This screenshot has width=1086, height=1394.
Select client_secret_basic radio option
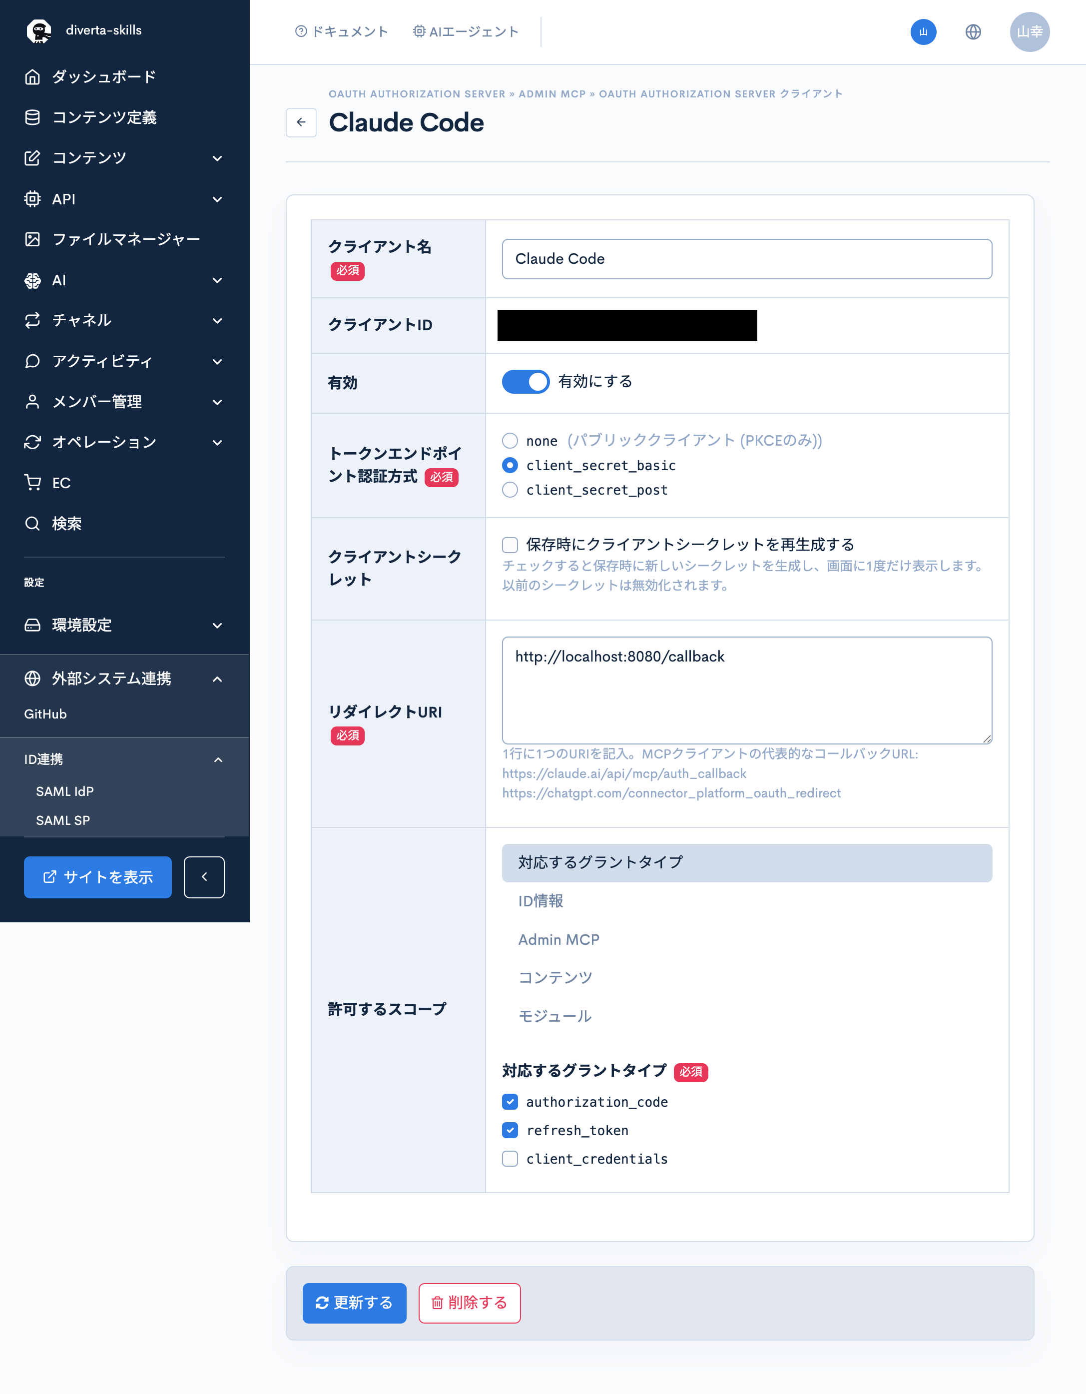(x=510, y=465)
